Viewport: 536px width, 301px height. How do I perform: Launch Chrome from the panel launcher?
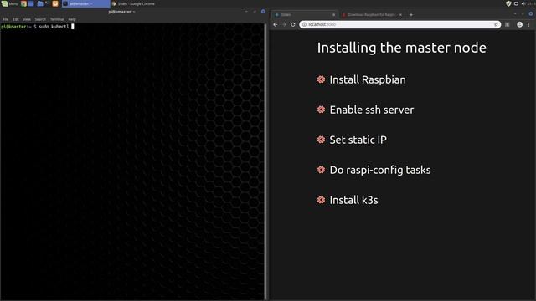click(x=23, y=3)
